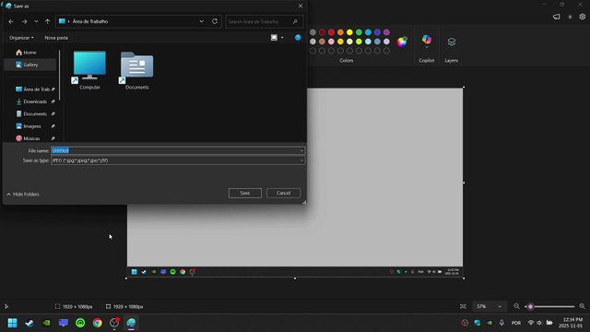This screenshot has width=590, height=332.
Task: Select the first empty custom color slot
Action: pyautogui.click(x=313, y=51)
